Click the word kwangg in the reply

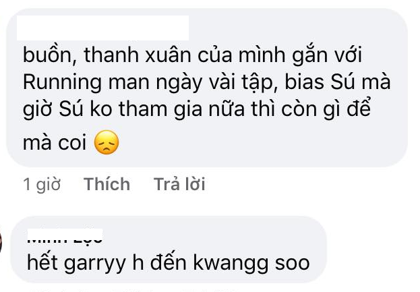tap(231, 264)
